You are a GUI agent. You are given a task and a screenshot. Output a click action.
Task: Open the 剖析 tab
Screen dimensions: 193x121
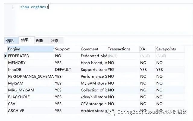coord(40,40)
